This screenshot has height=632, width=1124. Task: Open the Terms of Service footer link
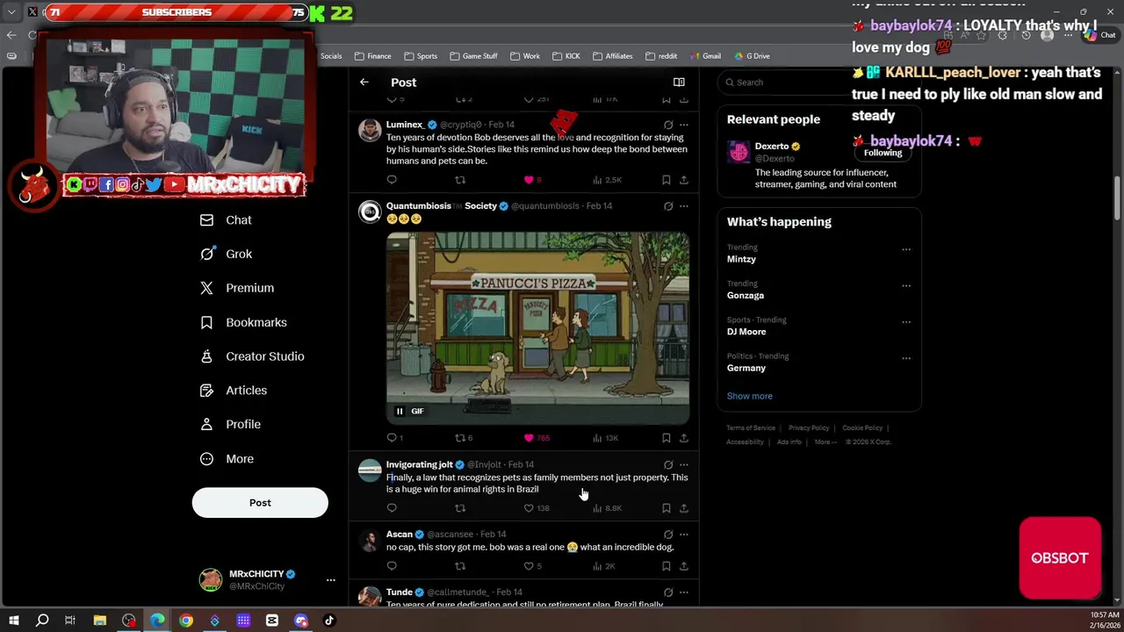point(751,428)
